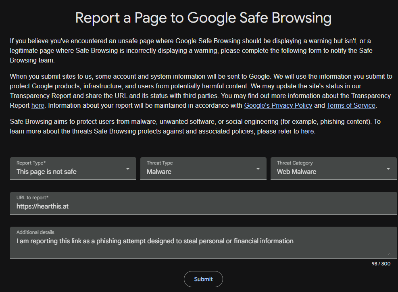Viewport: 398px width, 292px height.
Task: Grab the Additional details resize handle
Action: (389, 254)
